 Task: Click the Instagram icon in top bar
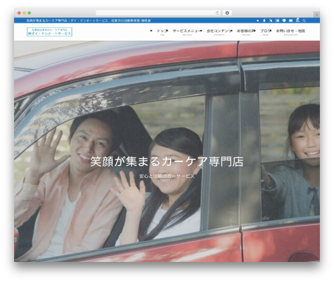pyautogui.click(x=277, y=21)
